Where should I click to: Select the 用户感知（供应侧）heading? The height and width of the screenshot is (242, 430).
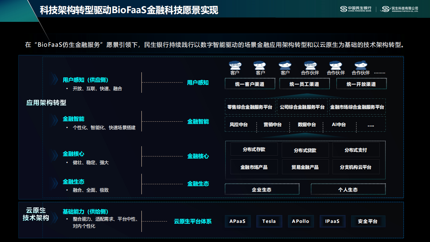click(x=86, y=80)
